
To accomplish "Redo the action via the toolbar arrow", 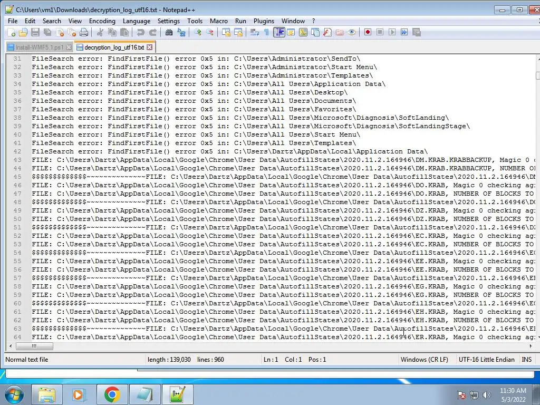I will pos(152,32).
